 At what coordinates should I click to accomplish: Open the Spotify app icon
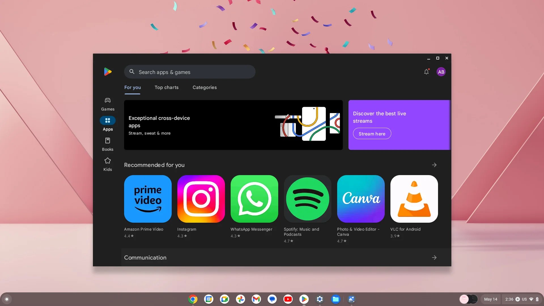[x=308, y=199]
